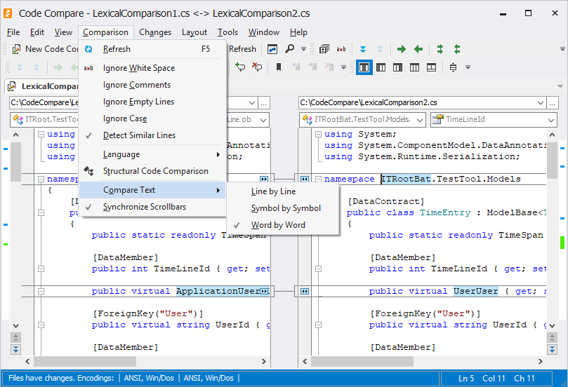
Task: Select Line by Line from submenu
Action: (273, 191)
